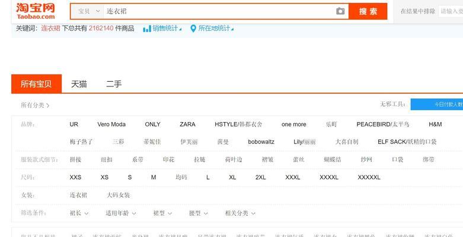Filter by brand ELF SACK/妖精的口袋
This screenshot has width=463, height=237.
coord(407,142)
